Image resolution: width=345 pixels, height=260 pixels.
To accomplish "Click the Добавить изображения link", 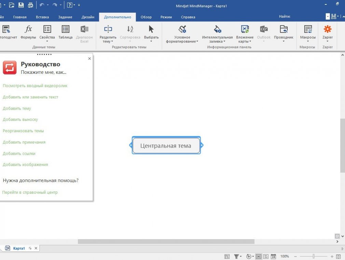I will click(x=25, y=164).
